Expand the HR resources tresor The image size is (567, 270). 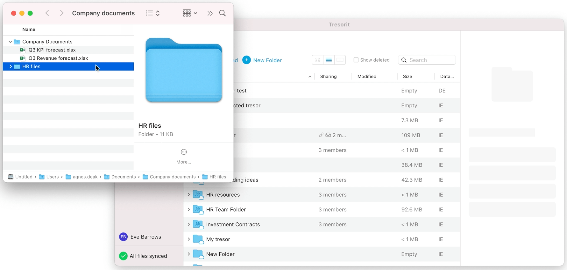point(189,195)
